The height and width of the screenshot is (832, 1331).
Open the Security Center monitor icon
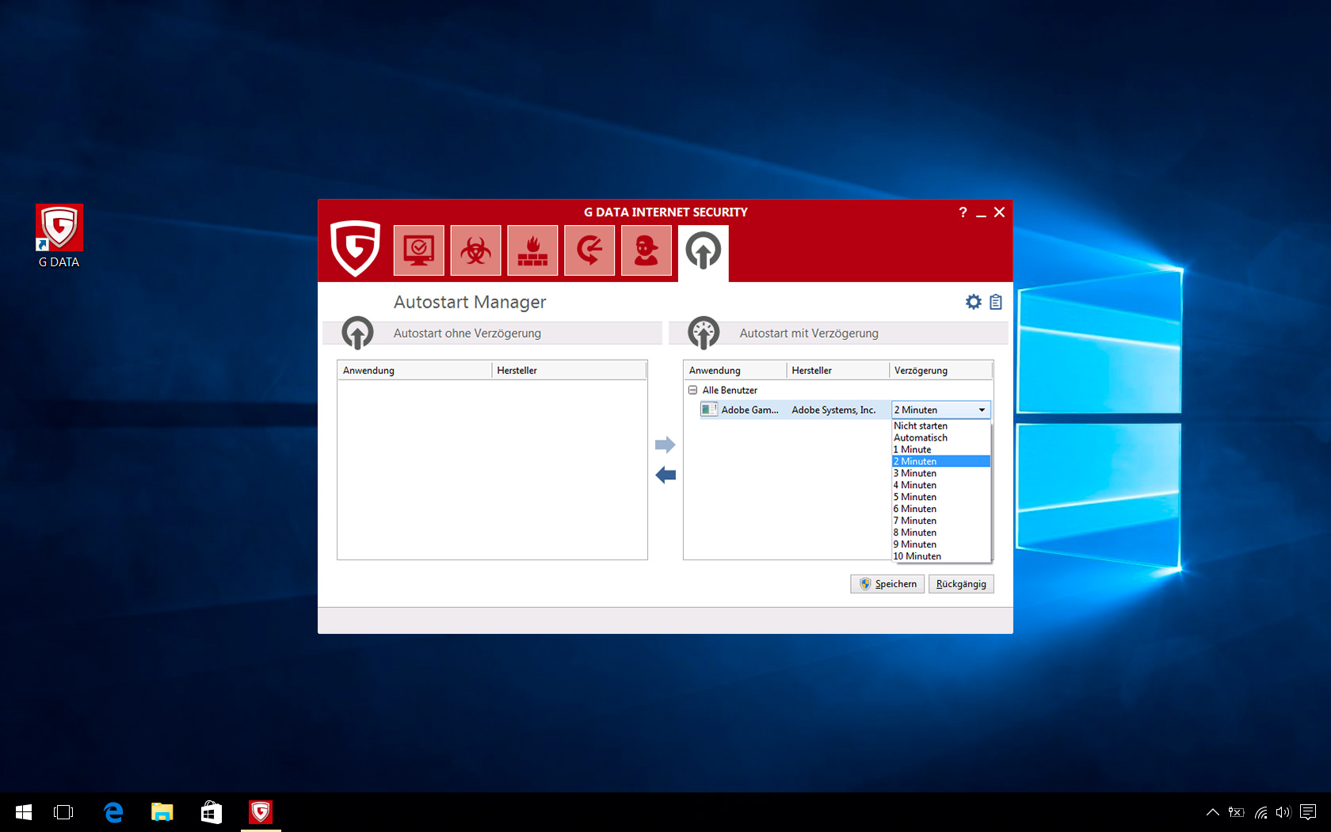coord(418,250)
